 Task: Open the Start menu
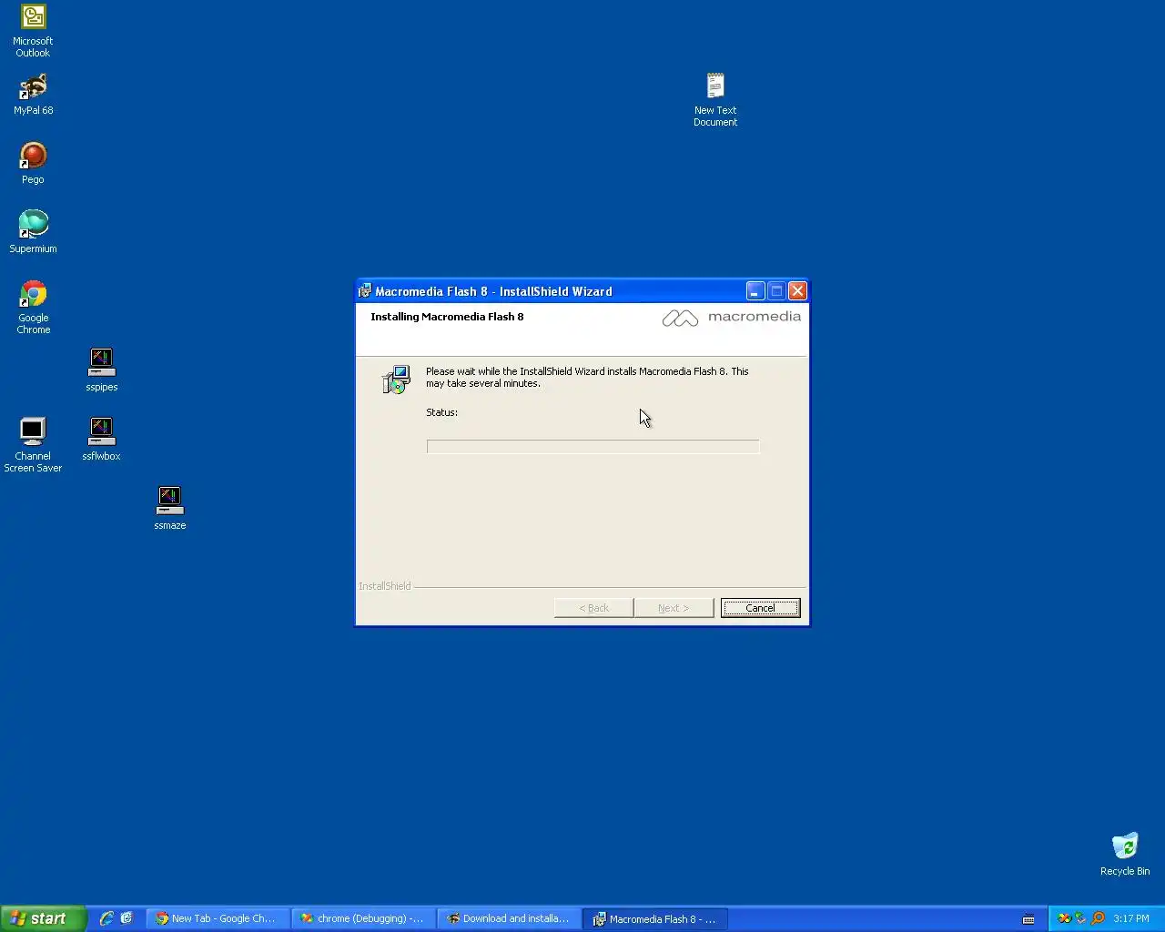(x=43, y=918)
